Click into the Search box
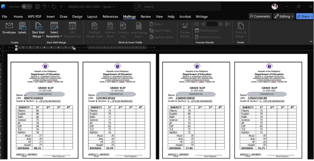The width and height of the screenshot is (314, 161). (177, 7)
